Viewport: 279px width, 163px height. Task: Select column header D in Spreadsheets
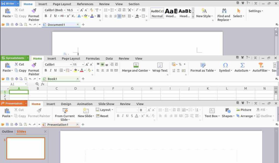(x=75, y=88)
